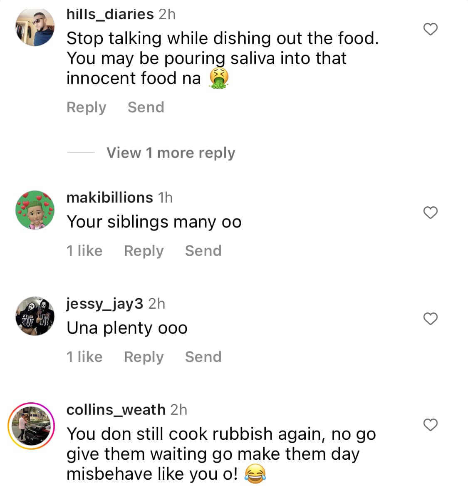Screen dimensions: 468x493
Task: View jessy_jay3 profile photo
Action: pos(35,316)
